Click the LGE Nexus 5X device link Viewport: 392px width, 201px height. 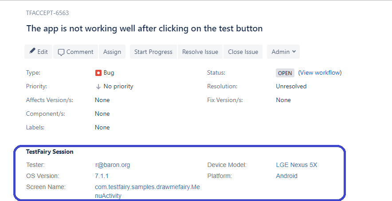[296, 165]
